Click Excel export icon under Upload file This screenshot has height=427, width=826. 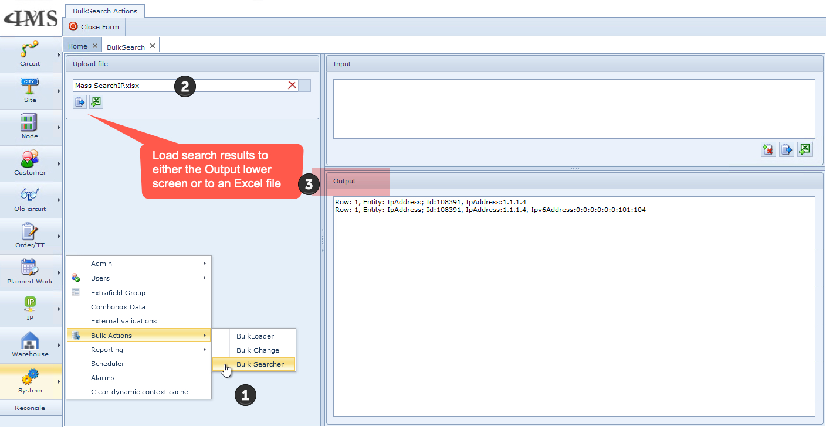click(x=96, y=102)
